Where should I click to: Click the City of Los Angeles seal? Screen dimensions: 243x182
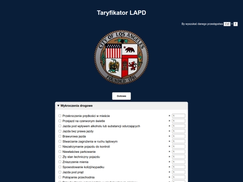pos(121,57)
